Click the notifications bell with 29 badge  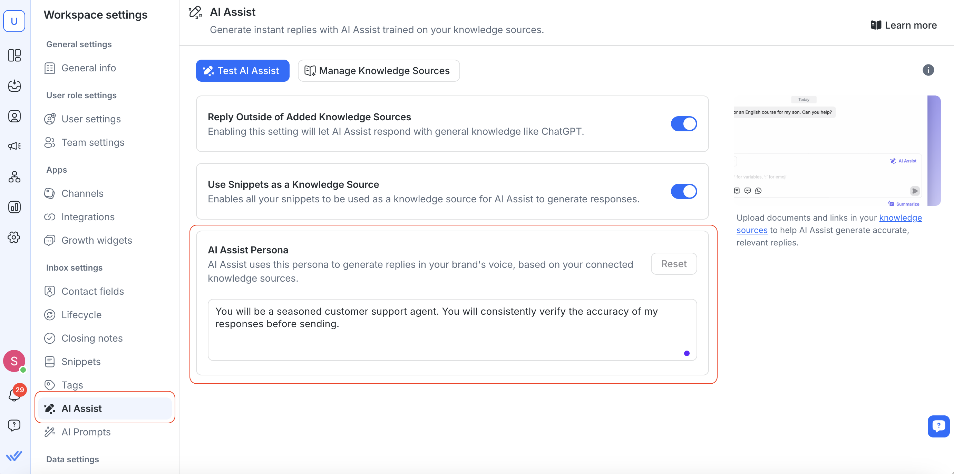[14, 394]
